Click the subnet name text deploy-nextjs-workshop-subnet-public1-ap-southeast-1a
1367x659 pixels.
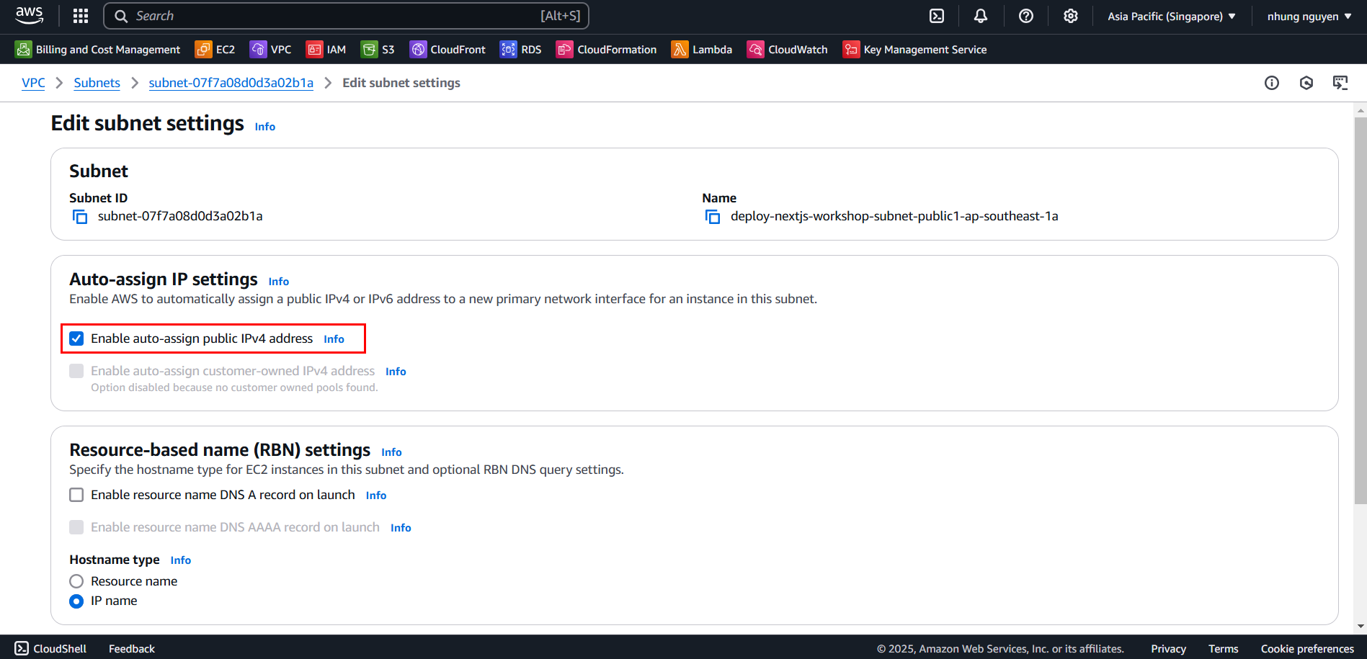(894, 216)
